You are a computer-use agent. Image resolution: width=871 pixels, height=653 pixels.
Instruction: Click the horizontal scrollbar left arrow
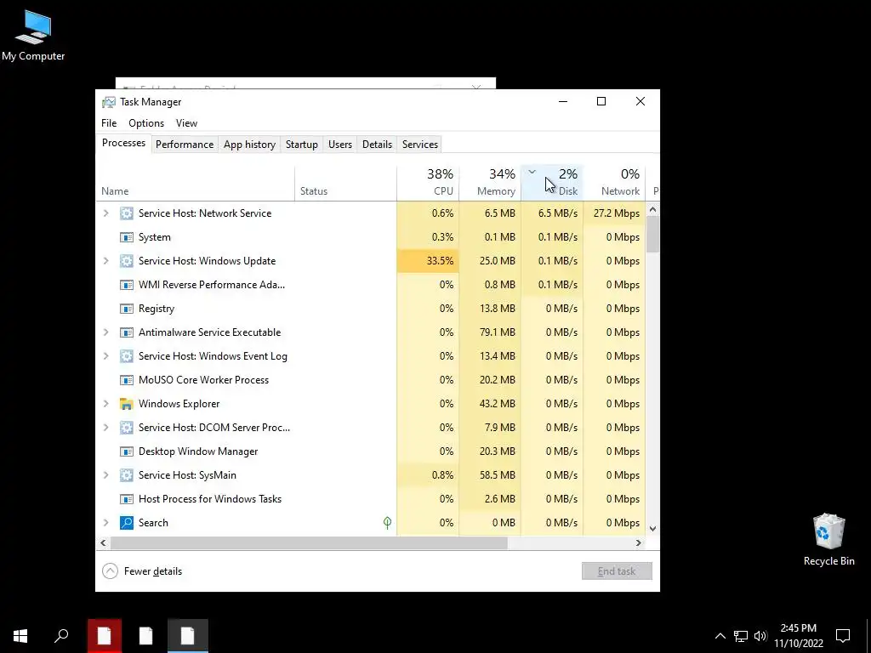click(x=103, y=543)
